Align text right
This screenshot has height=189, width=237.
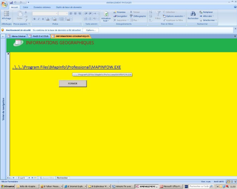(x=80, y=13)
